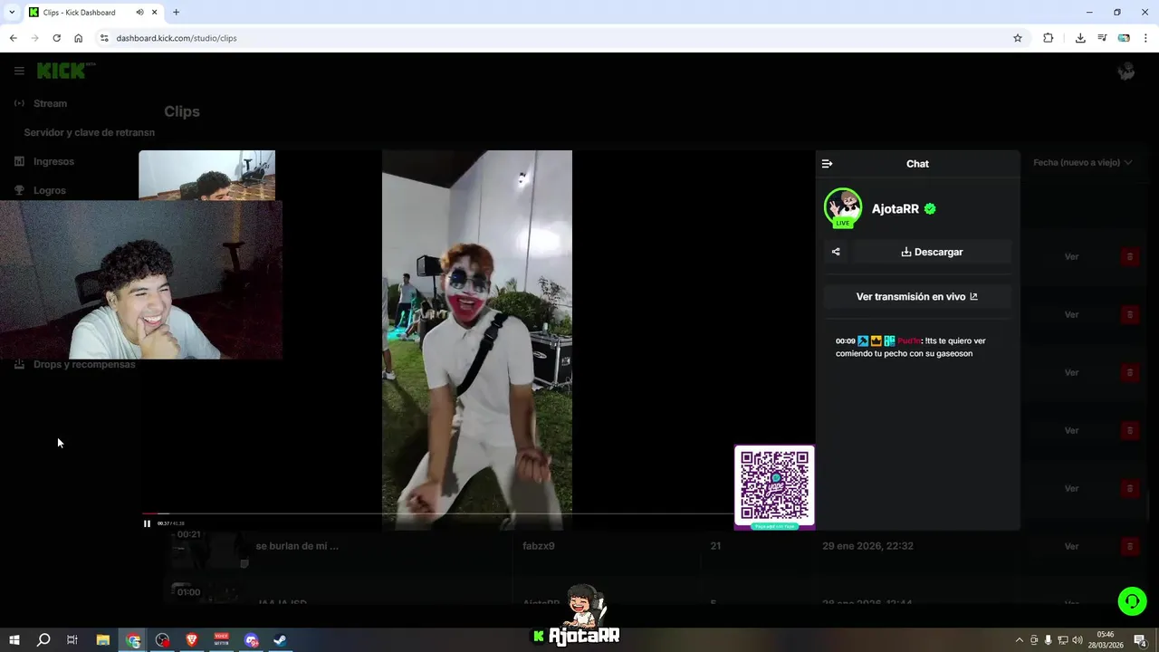
Task: Open browser downloads
Action: pyautogui.click(x=1080, y=38)
